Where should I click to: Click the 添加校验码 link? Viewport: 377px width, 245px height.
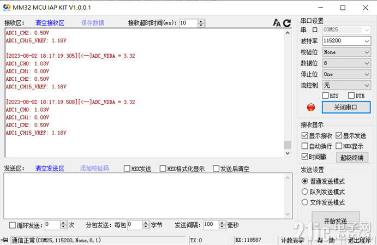[x=94, y=168]
